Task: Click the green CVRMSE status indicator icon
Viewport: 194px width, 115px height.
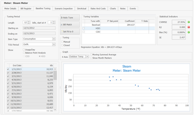Action: point(189,22)
